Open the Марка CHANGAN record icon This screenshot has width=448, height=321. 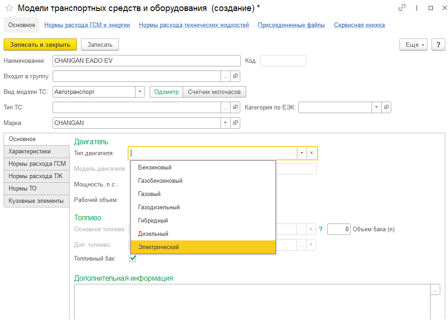pyautogui.click(x=235, y=123)
